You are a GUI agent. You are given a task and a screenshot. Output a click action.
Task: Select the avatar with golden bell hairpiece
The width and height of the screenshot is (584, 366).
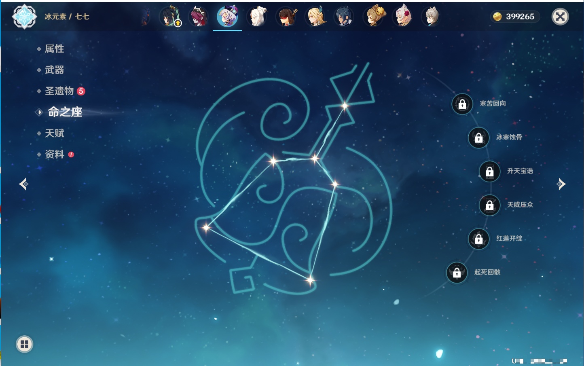(374, 17)
